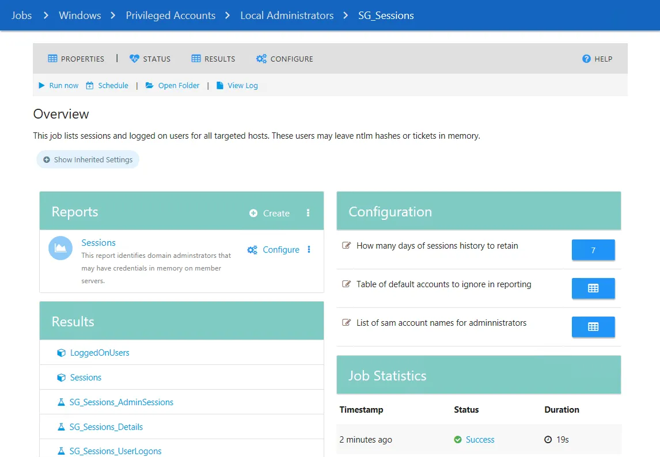Click the cube icon next to LoggedOnUsers
The image size is (660, 457).
point(62,353)
